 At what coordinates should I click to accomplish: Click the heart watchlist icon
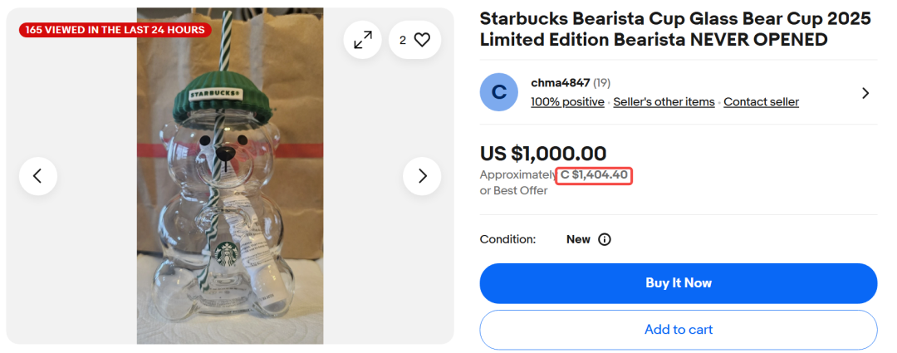point(422,40)
